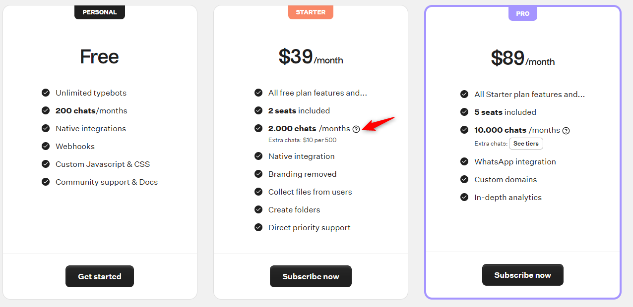633x307 pixels.
Task: Click the Collect files from users feature
Action: point(310,192)
